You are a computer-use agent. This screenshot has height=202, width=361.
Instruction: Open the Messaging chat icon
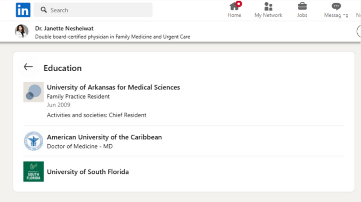coord(336,6)
